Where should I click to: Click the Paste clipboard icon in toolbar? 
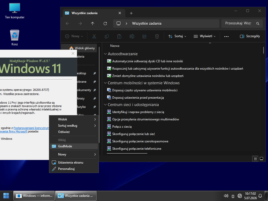[119, 36]
